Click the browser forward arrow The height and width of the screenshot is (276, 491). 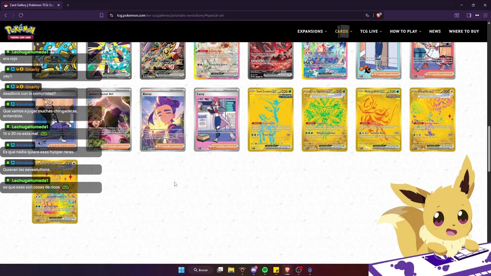click(13, 15)
